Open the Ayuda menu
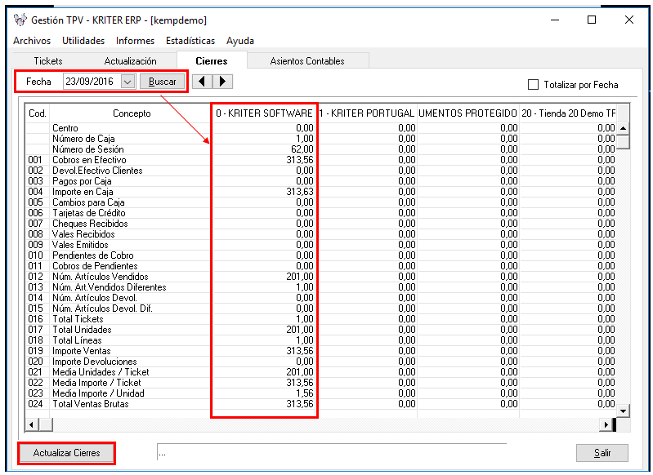The height and width of the screenshot is (475, 653). click(240, 41)
